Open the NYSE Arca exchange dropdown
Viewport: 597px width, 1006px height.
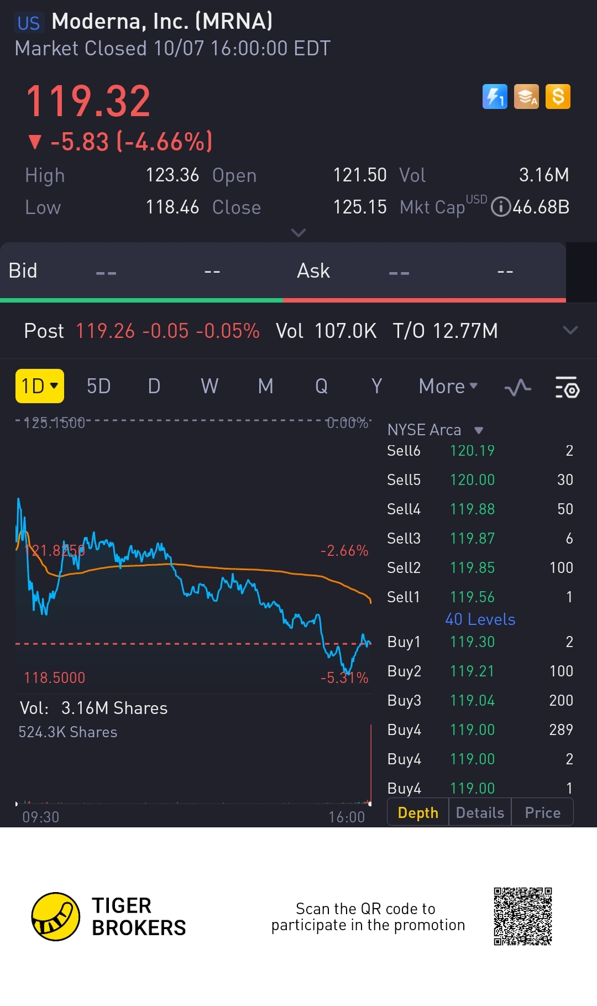point(479,430)
